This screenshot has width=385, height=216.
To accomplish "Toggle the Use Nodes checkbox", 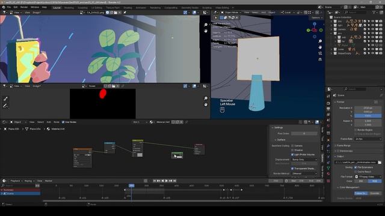I will (63, 122).
